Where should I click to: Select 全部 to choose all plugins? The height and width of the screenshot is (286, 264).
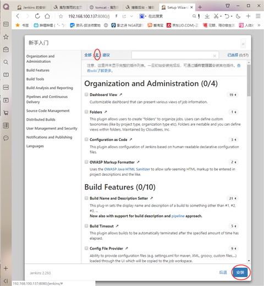click(88, 55)
